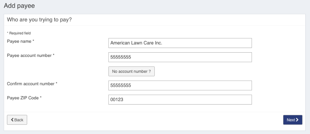
Task: Place cursor in Payee ZIP Code field
Action: [180, 100]
